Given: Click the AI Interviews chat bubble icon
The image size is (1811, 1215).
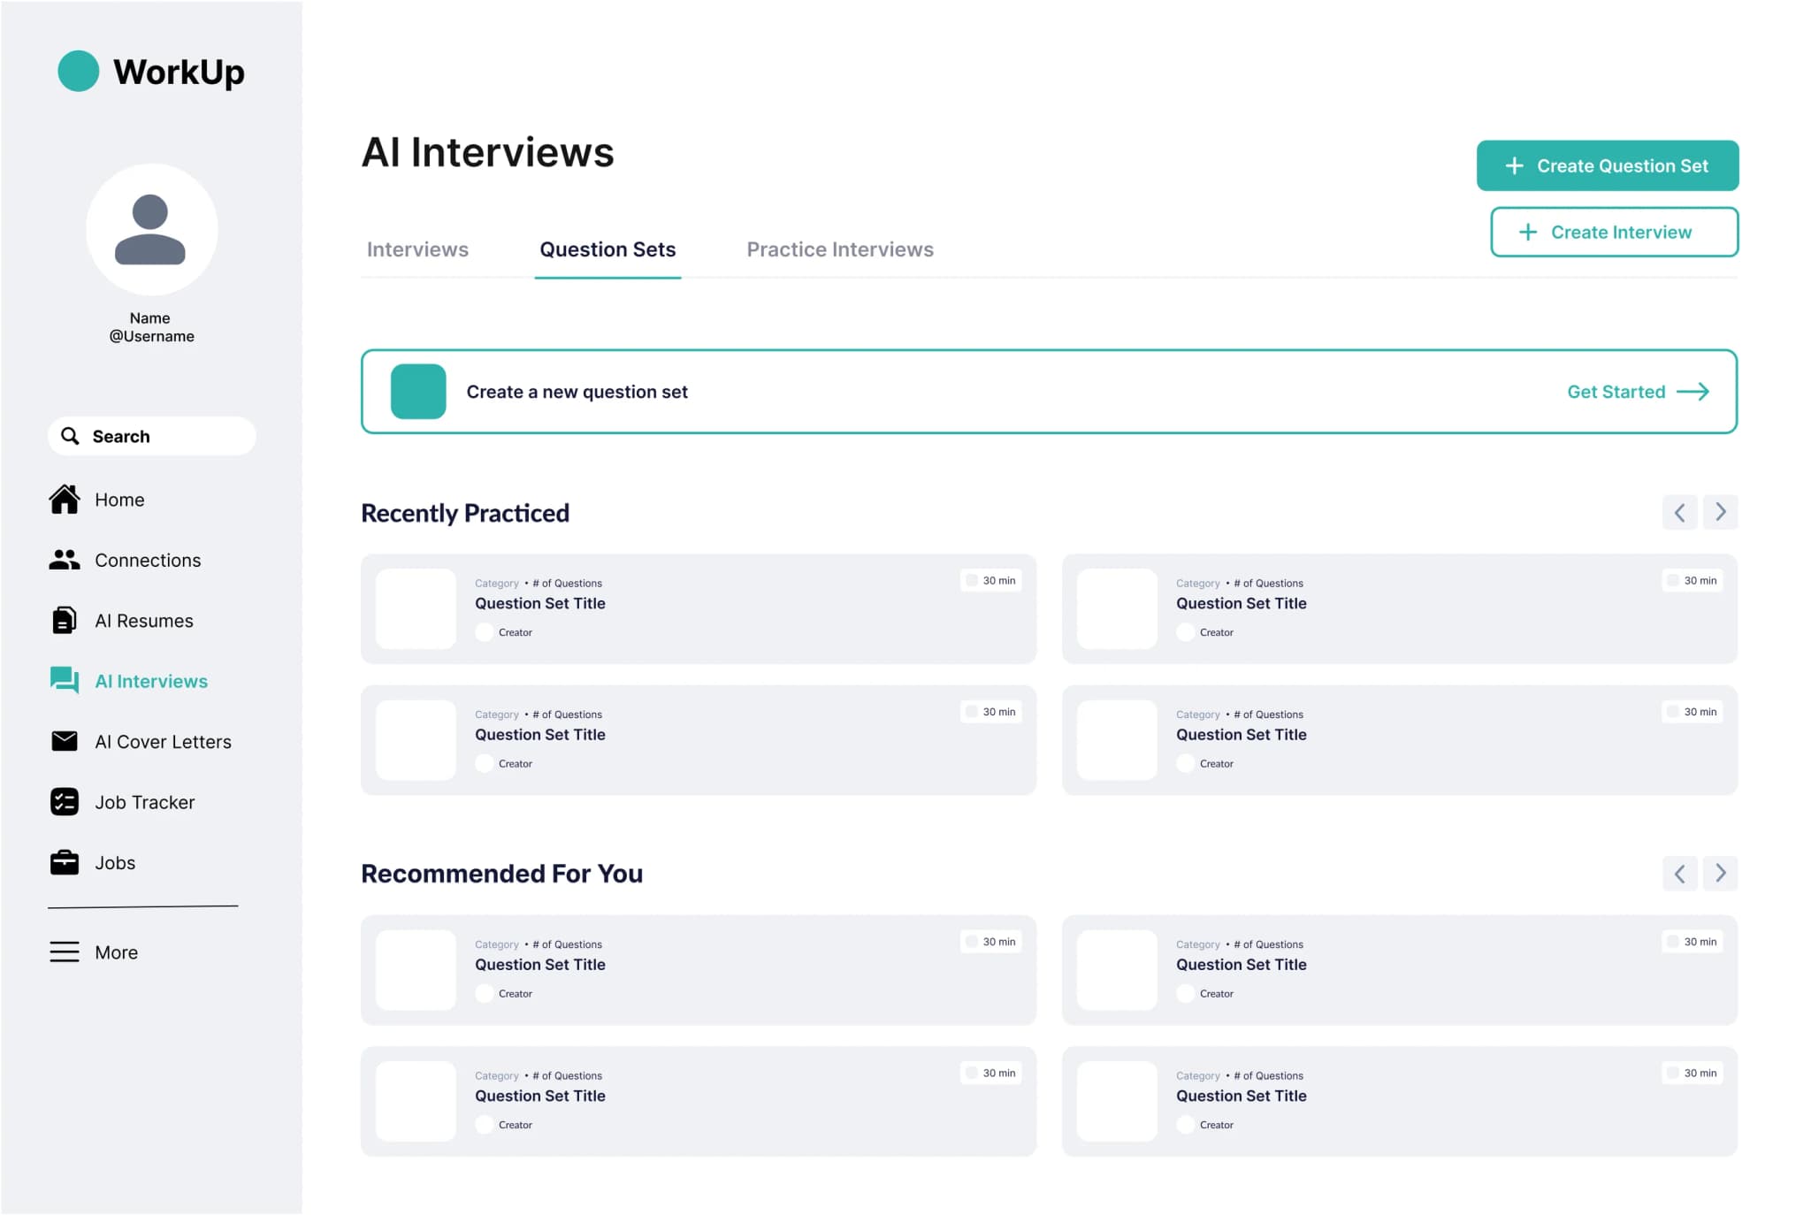Looking at the screenshot, I should (x=64, y=680).
